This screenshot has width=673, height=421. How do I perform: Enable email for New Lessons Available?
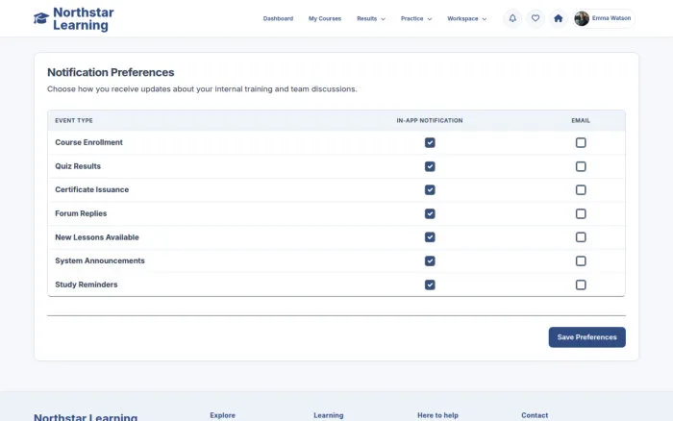pos(581,237)
